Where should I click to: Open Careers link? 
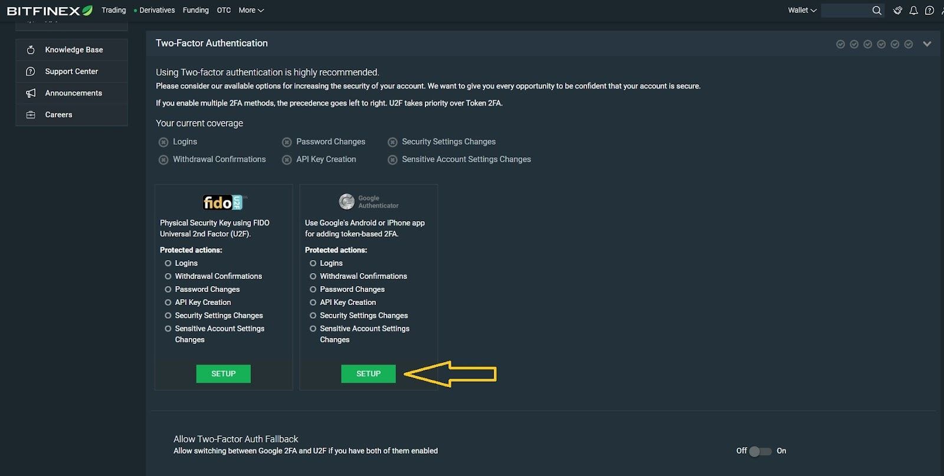point(58,115)
